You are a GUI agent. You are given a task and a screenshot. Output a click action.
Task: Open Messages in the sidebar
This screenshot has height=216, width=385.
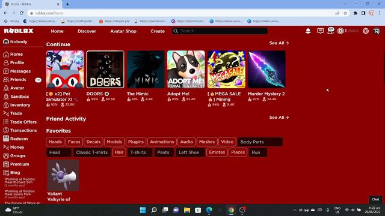20,71
